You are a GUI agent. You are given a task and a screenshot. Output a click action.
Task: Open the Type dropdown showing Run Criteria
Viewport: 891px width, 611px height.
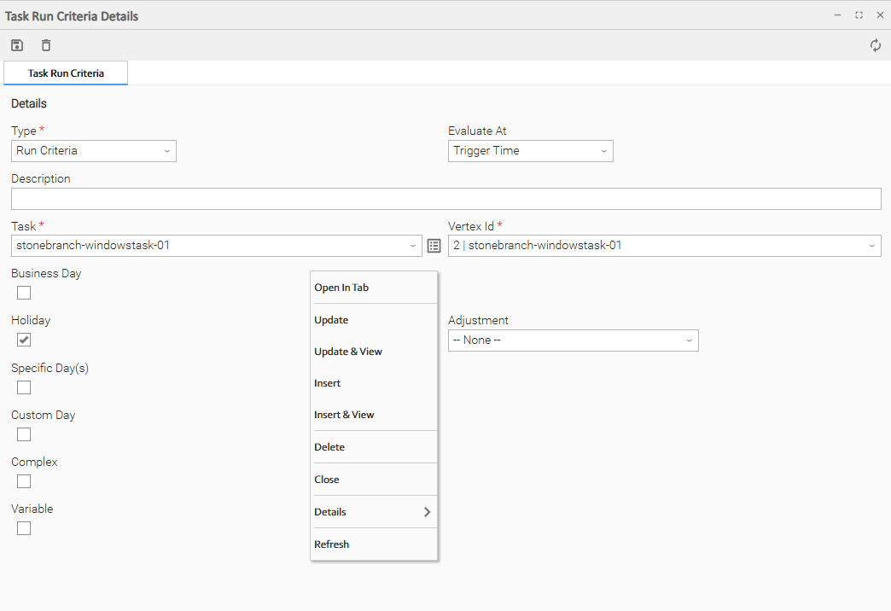tap(94, 151)
